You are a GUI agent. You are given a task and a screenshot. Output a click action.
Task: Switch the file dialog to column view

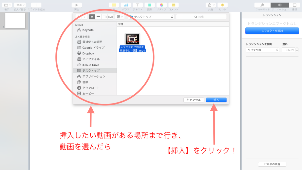104,17
